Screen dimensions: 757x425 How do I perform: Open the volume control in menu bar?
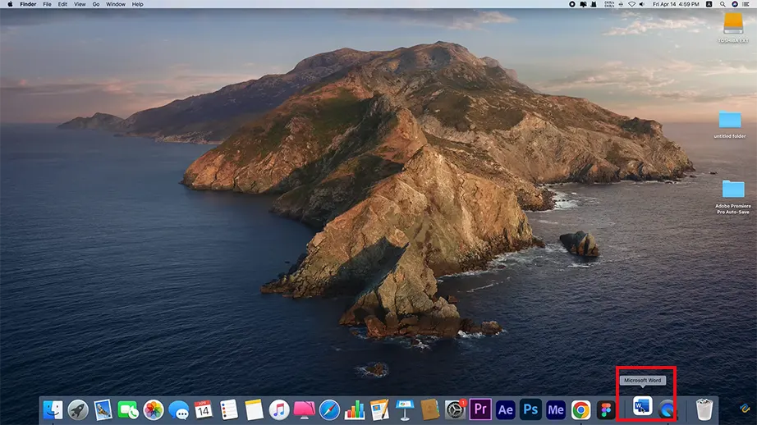pyautogui.click(x=642, y=4)
